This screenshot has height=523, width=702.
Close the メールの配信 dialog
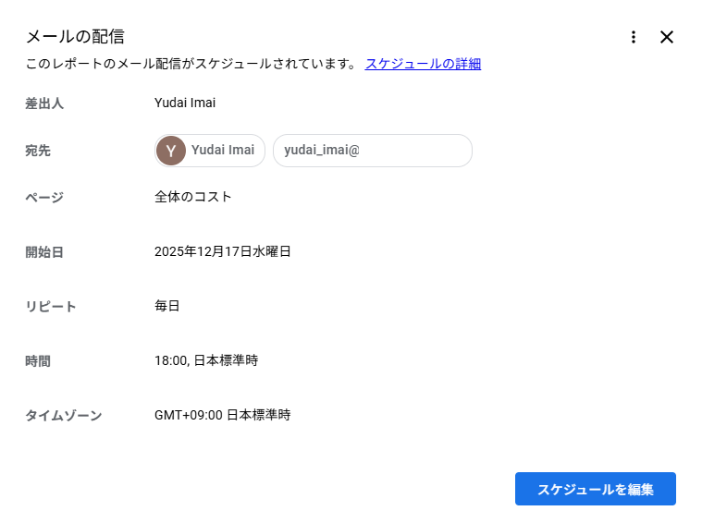click(x=667, y=37)
